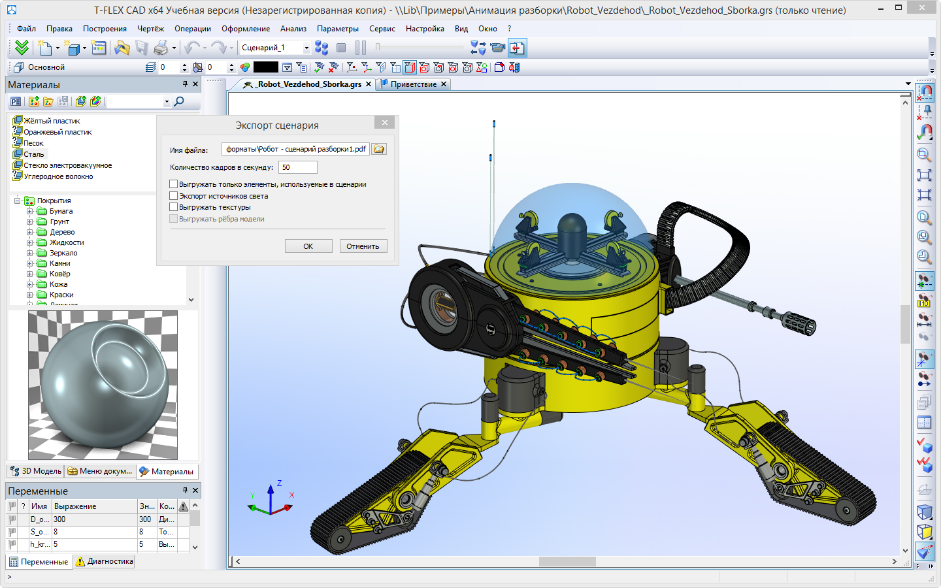941x588 pixels.
Task: Collapse the Покрытия tree node
Action: click(18, 201)
